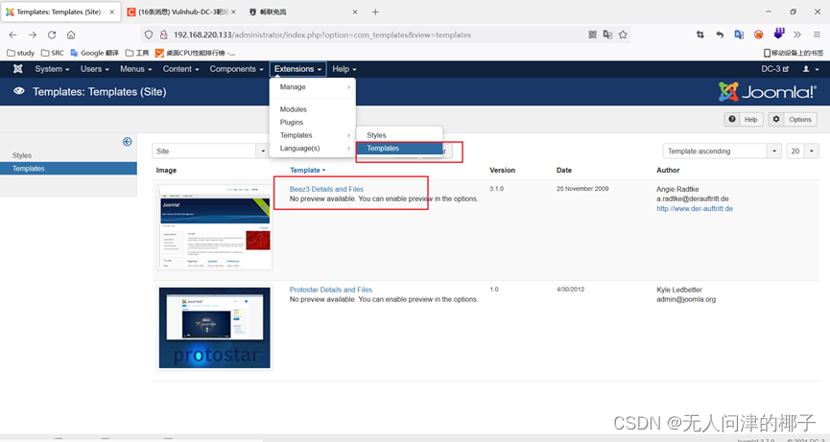Visit http://www.der-auftritt.de author link

695,209
